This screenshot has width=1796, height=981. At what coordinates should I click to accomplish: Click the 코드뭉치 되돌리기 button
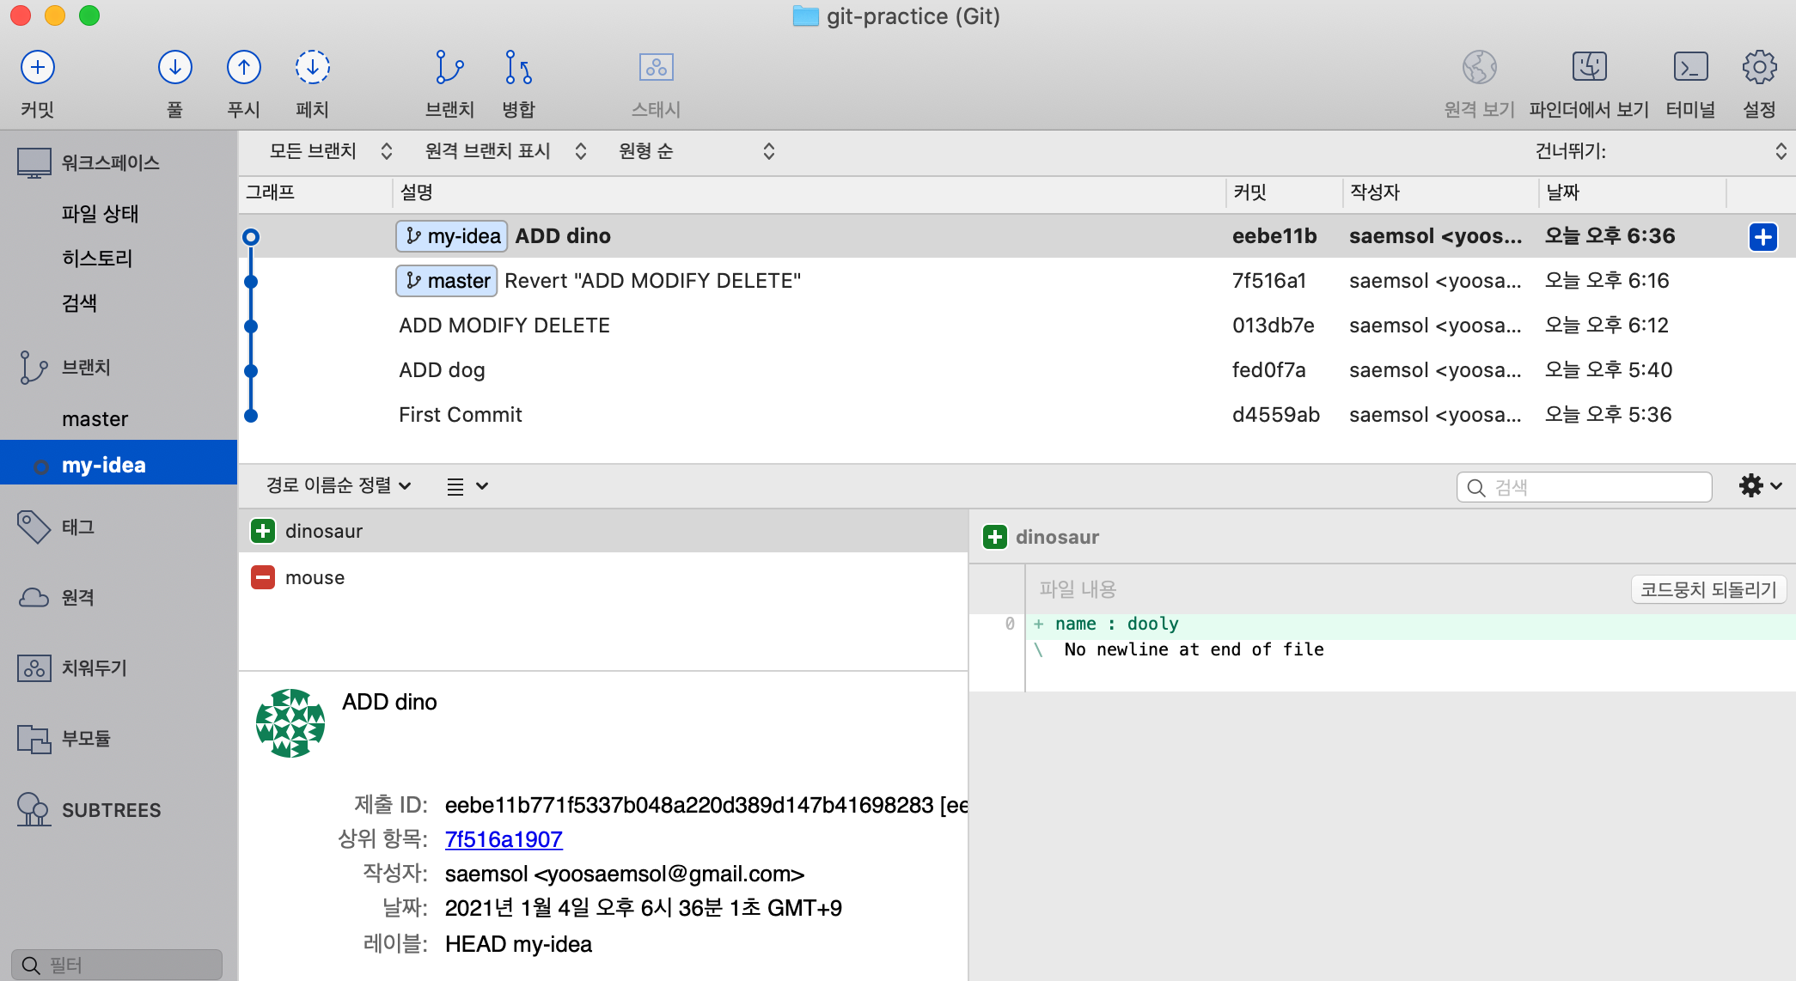point(1708,589)
